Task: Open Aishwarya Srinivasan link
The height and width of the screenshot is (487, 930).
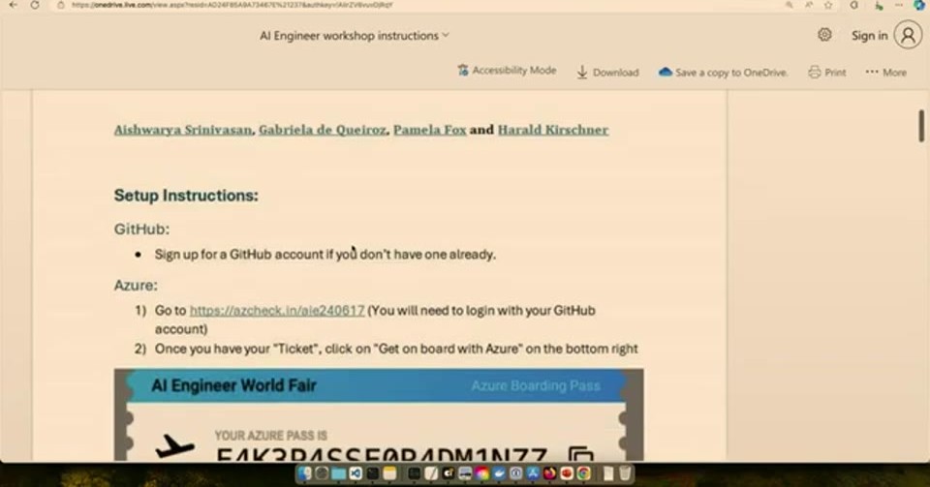Action: pos(183,130)
